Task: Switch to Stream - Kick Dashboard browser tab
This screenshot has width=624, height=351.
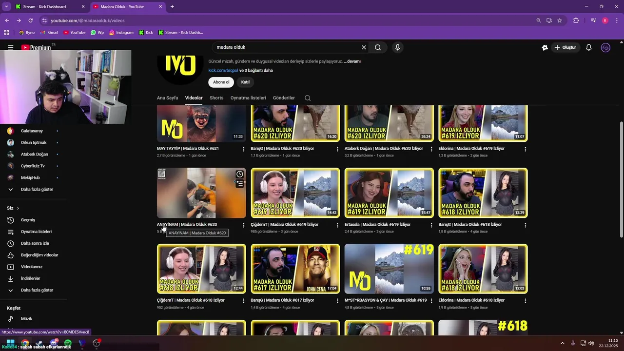Action: coord(49,7)
